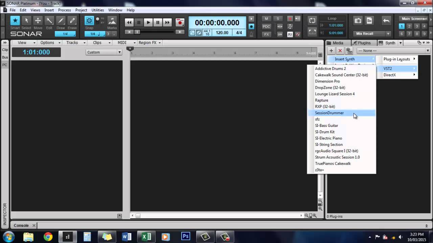Close the Console tab
Image resolution: width=433 pixels, height=243 pixels.
coord(34,225)
